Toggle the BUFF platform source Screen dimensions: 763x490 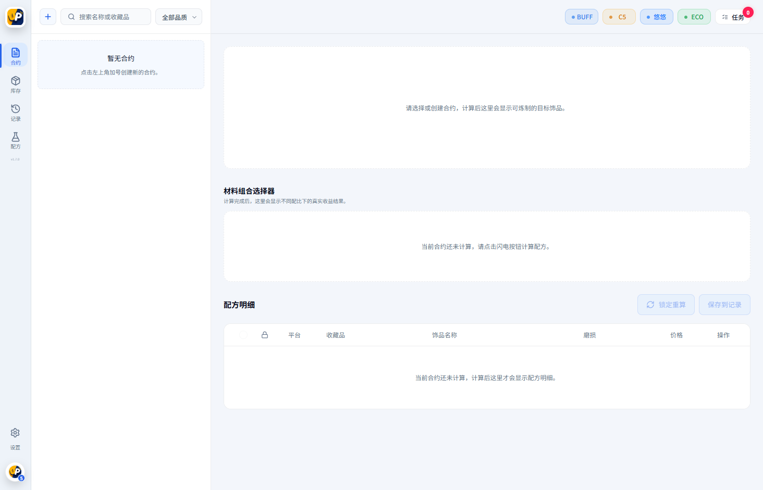[581, 17]
